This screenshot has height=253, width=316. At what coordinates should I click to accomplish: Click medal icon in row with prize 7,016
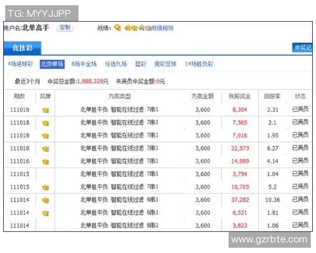pyautogui.click(x=45, y=136)
